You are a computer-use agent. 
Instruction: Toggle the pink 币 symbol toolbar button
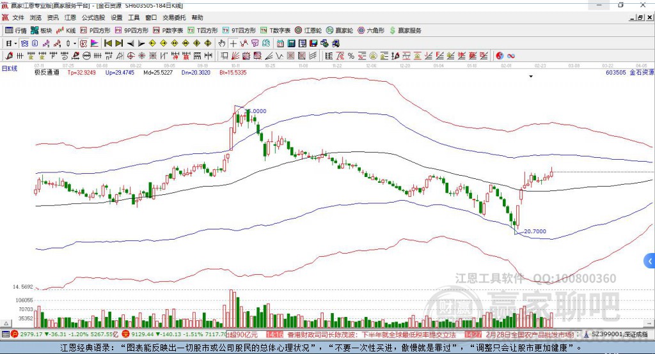255,43
